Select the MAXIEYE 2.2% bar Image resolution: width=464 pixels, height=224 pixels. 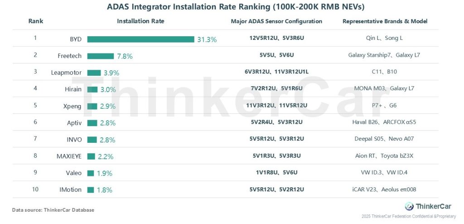[91, 156]
